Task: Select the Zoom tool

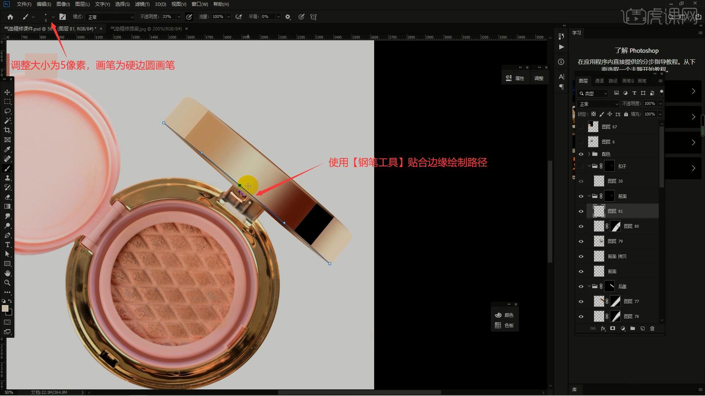Action: pos(7,283)
